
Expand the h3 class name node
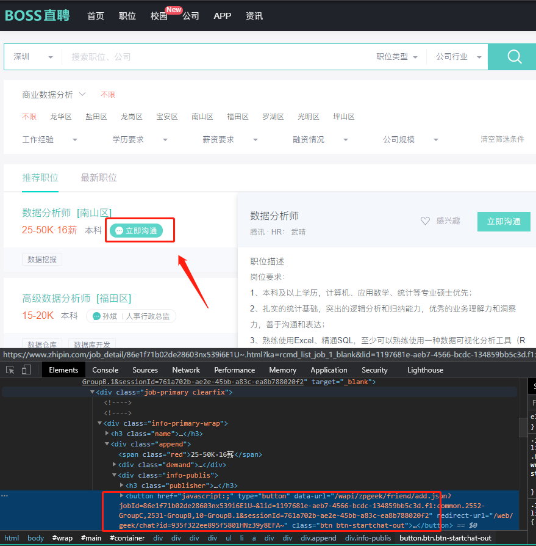(x=107, y=434)
